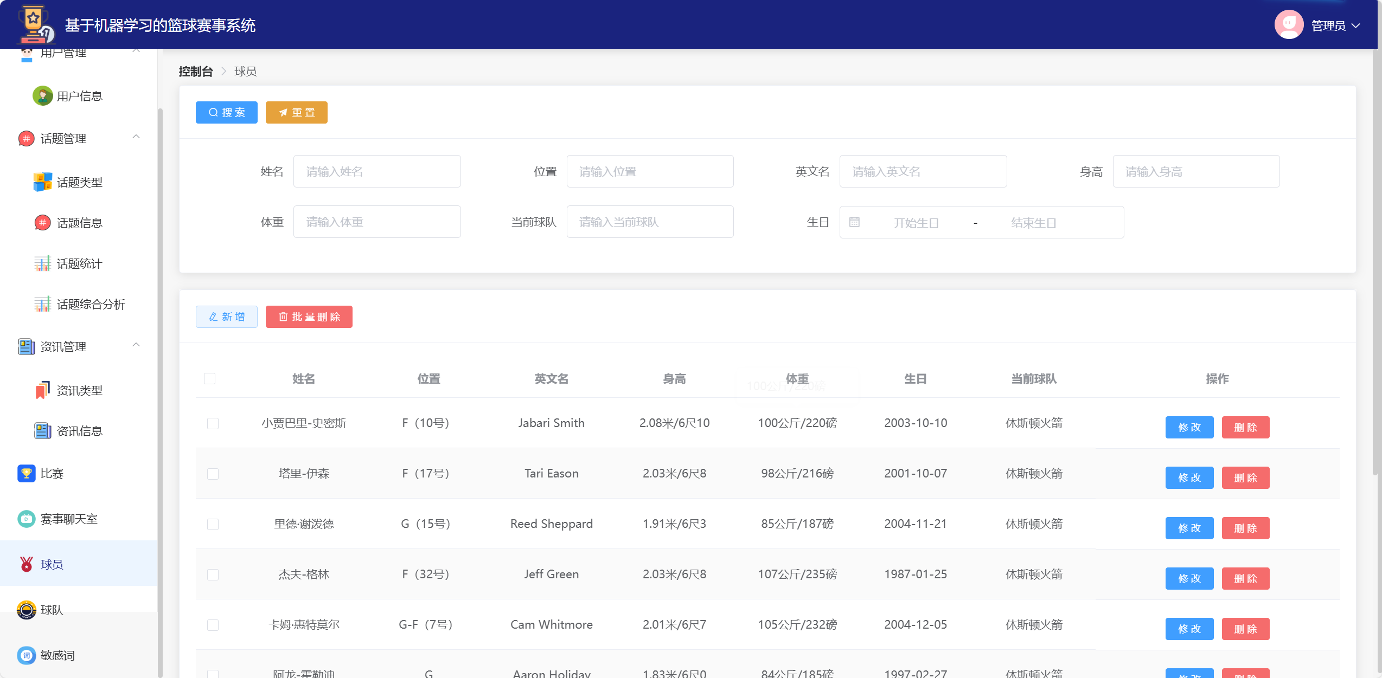Viewport: 1382px width, 678px height.
Task: Click the 球员 medal icon
Action: 26,564
